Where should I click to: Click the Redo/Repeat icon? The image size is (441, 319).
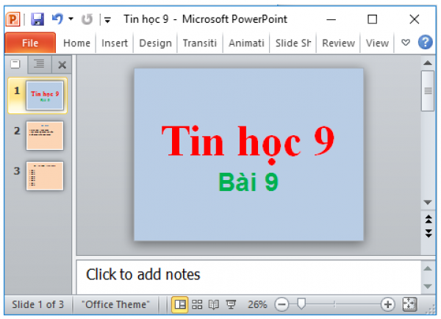[x=87, y=19]
